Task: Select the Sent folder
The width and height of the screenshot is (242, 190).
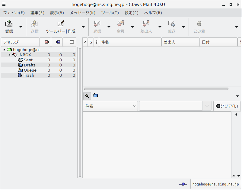Action: (x=39, y=60)
